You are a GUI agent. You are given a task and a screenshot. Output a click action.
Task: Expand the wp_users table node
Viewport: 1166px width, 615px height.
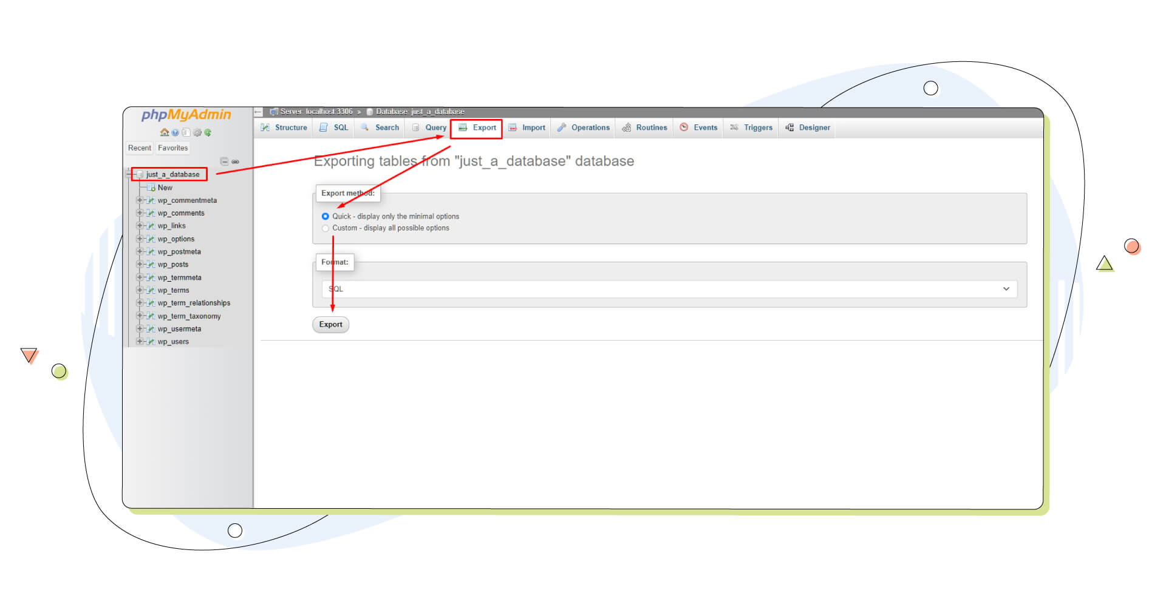pyautogui.click(x=140, y=342)
